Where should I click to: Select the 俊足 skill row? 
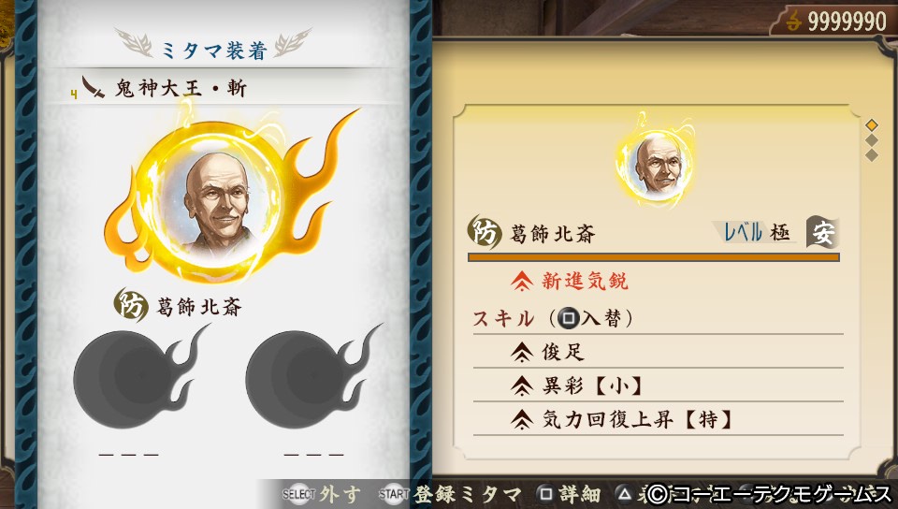pyautogui.click(x=658, y=352)
